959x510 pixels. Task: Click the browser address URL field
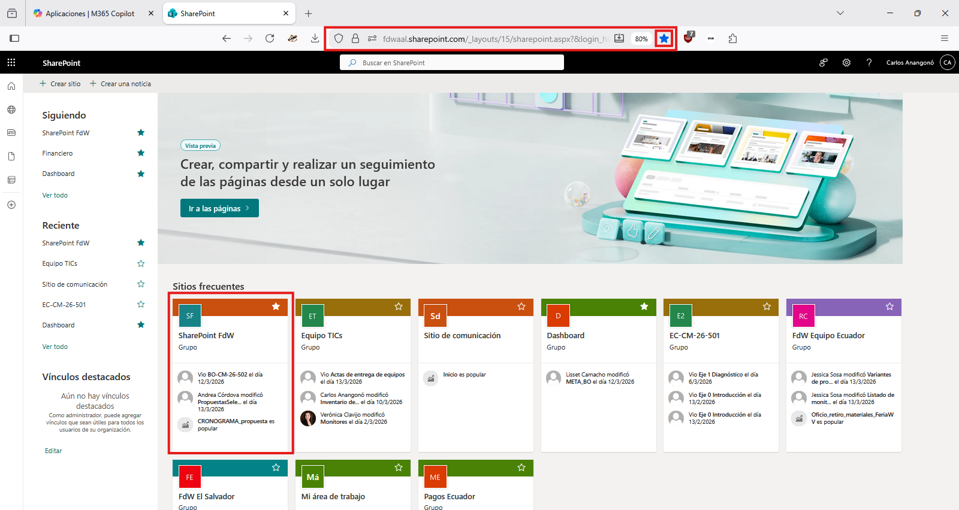click(x=495, y=39)
